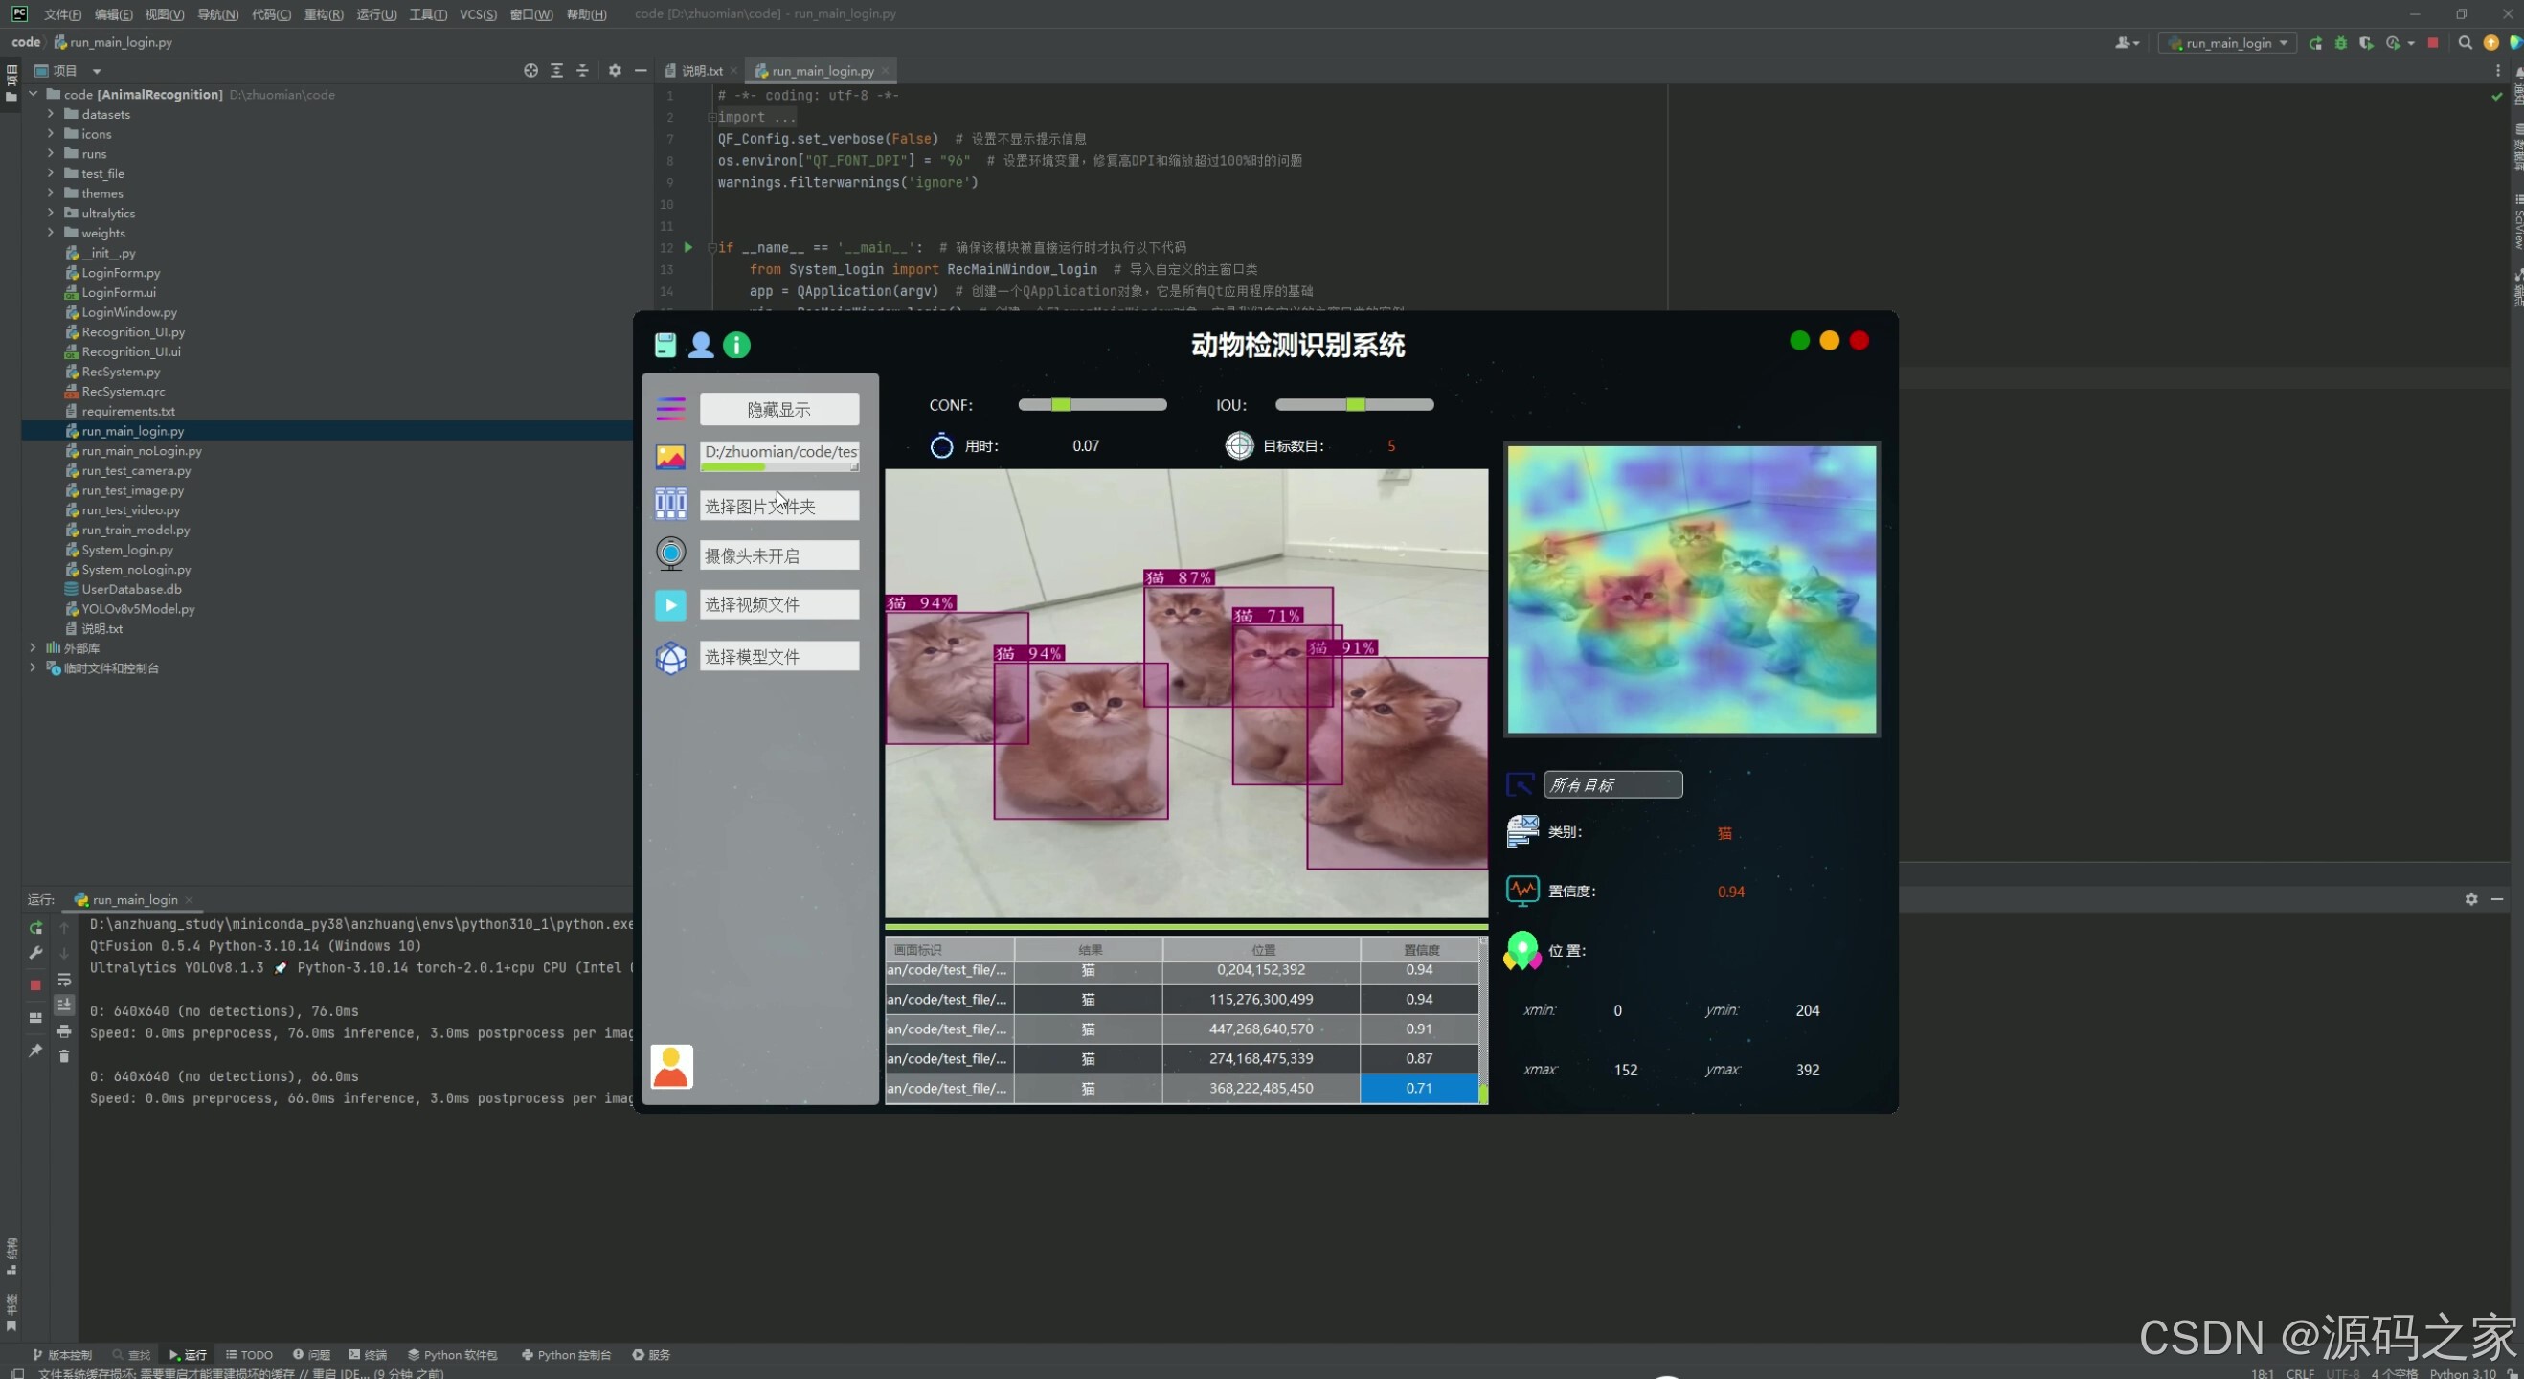Click the PyCharm toolbar debug bug icon
Viewport: 2524px width, 1379px height.
pyautogui.click(x=2341, y=43)
